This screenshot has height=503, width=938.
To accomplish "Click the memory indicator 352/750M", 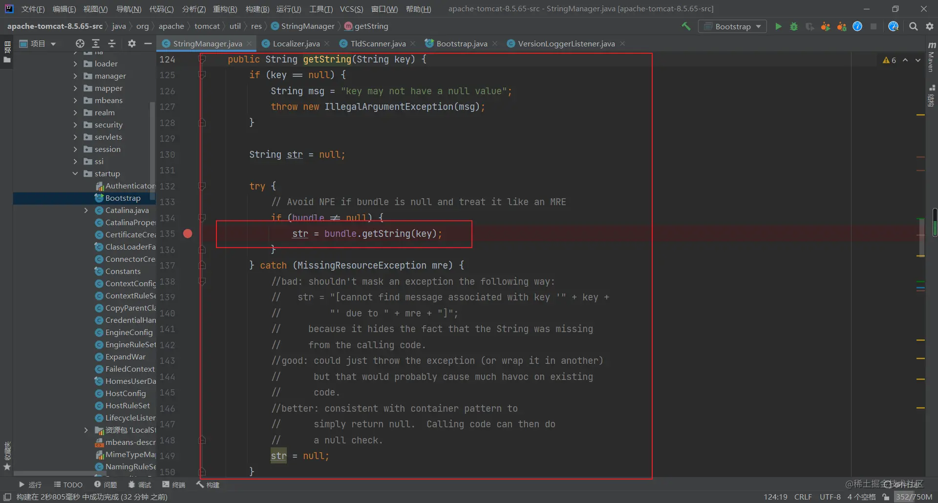I will tap(914, 497).
